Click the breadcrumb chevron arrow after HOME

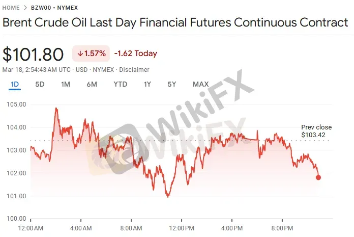pos(25,9)
